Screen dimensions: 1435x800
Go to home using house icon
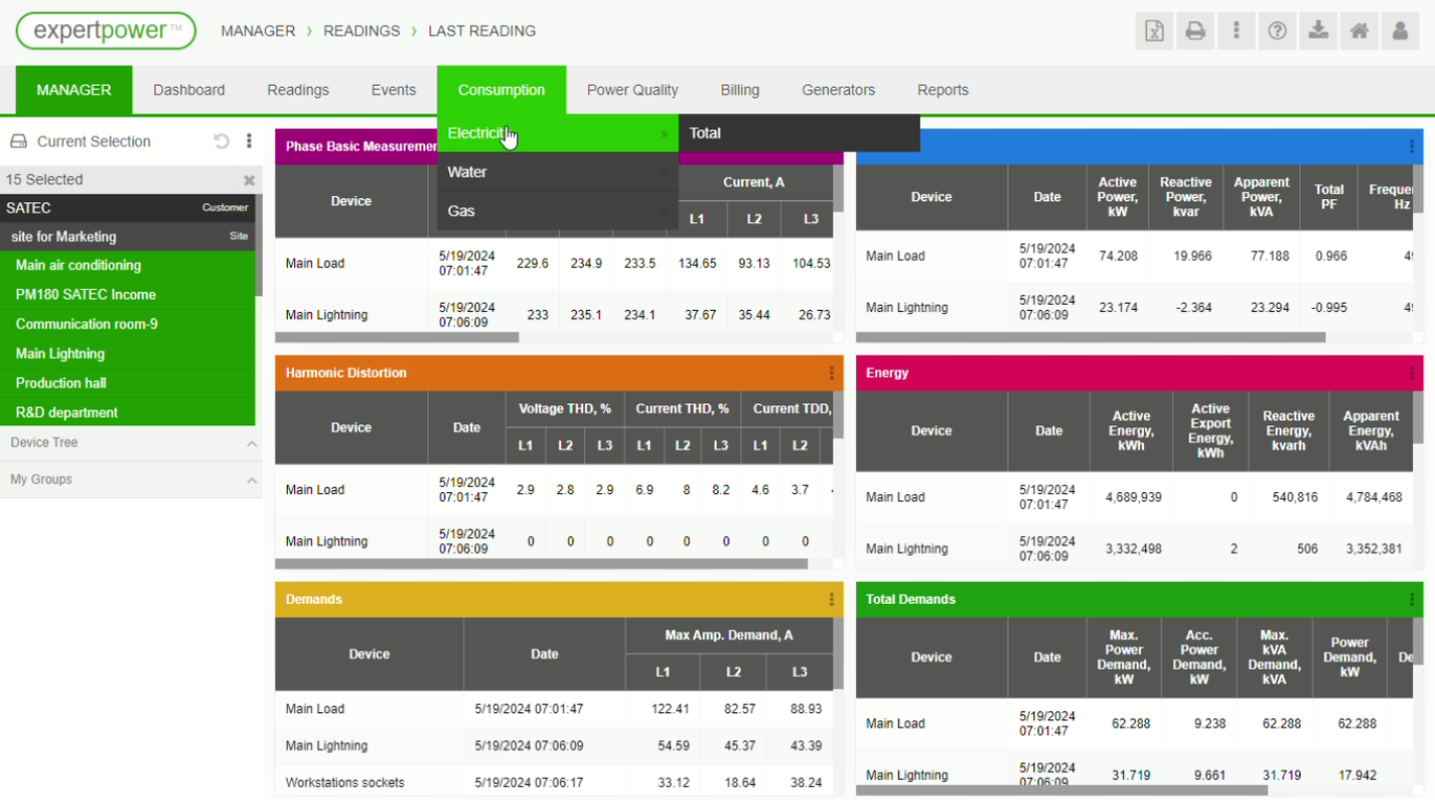(1359, 31)
